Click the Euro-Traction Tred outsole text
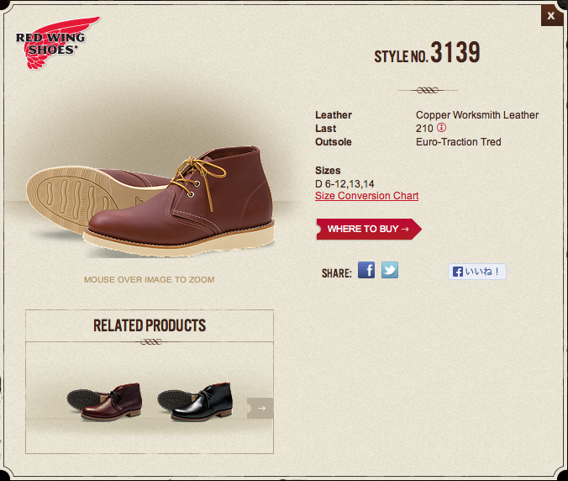The width and height of the screenshot is (568, 481). 458,142
